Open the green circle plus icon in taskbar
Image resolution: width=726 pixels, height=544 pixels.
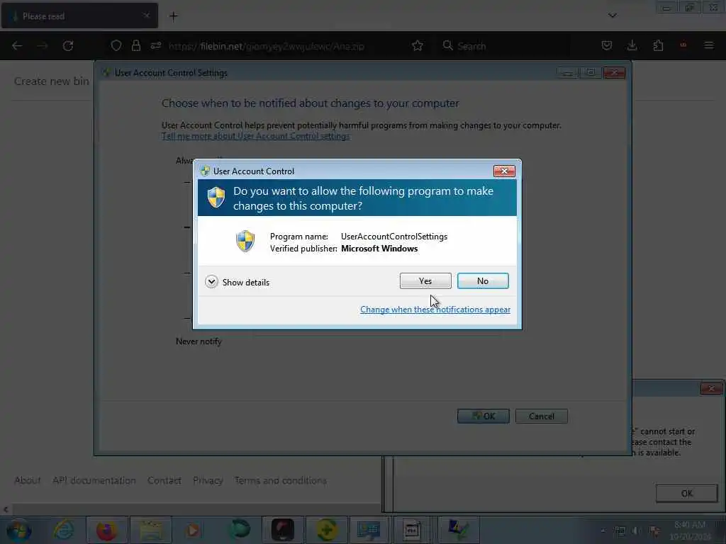[x=326, y=530]
